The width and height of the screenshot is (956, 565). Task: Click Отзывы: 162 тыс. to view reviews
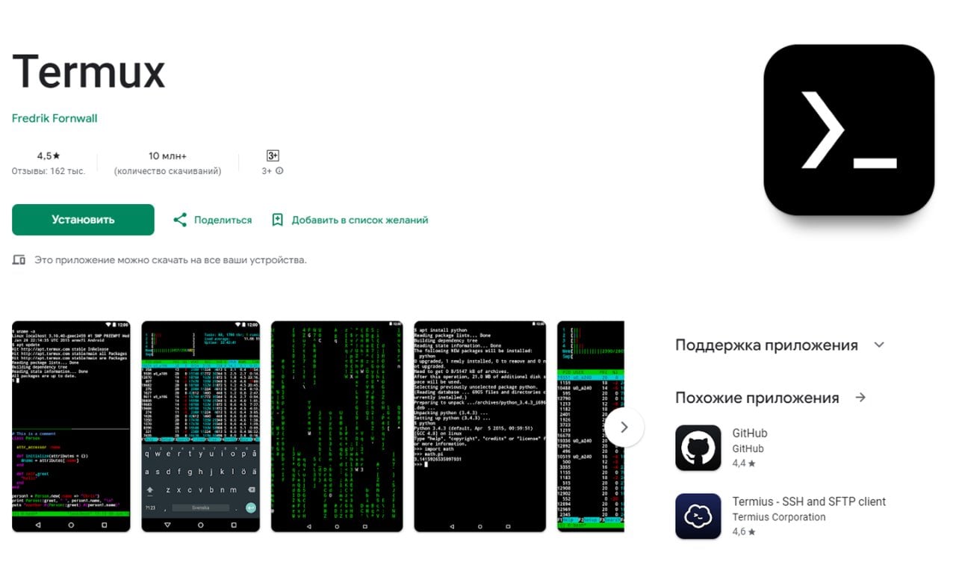click(47, 170)
